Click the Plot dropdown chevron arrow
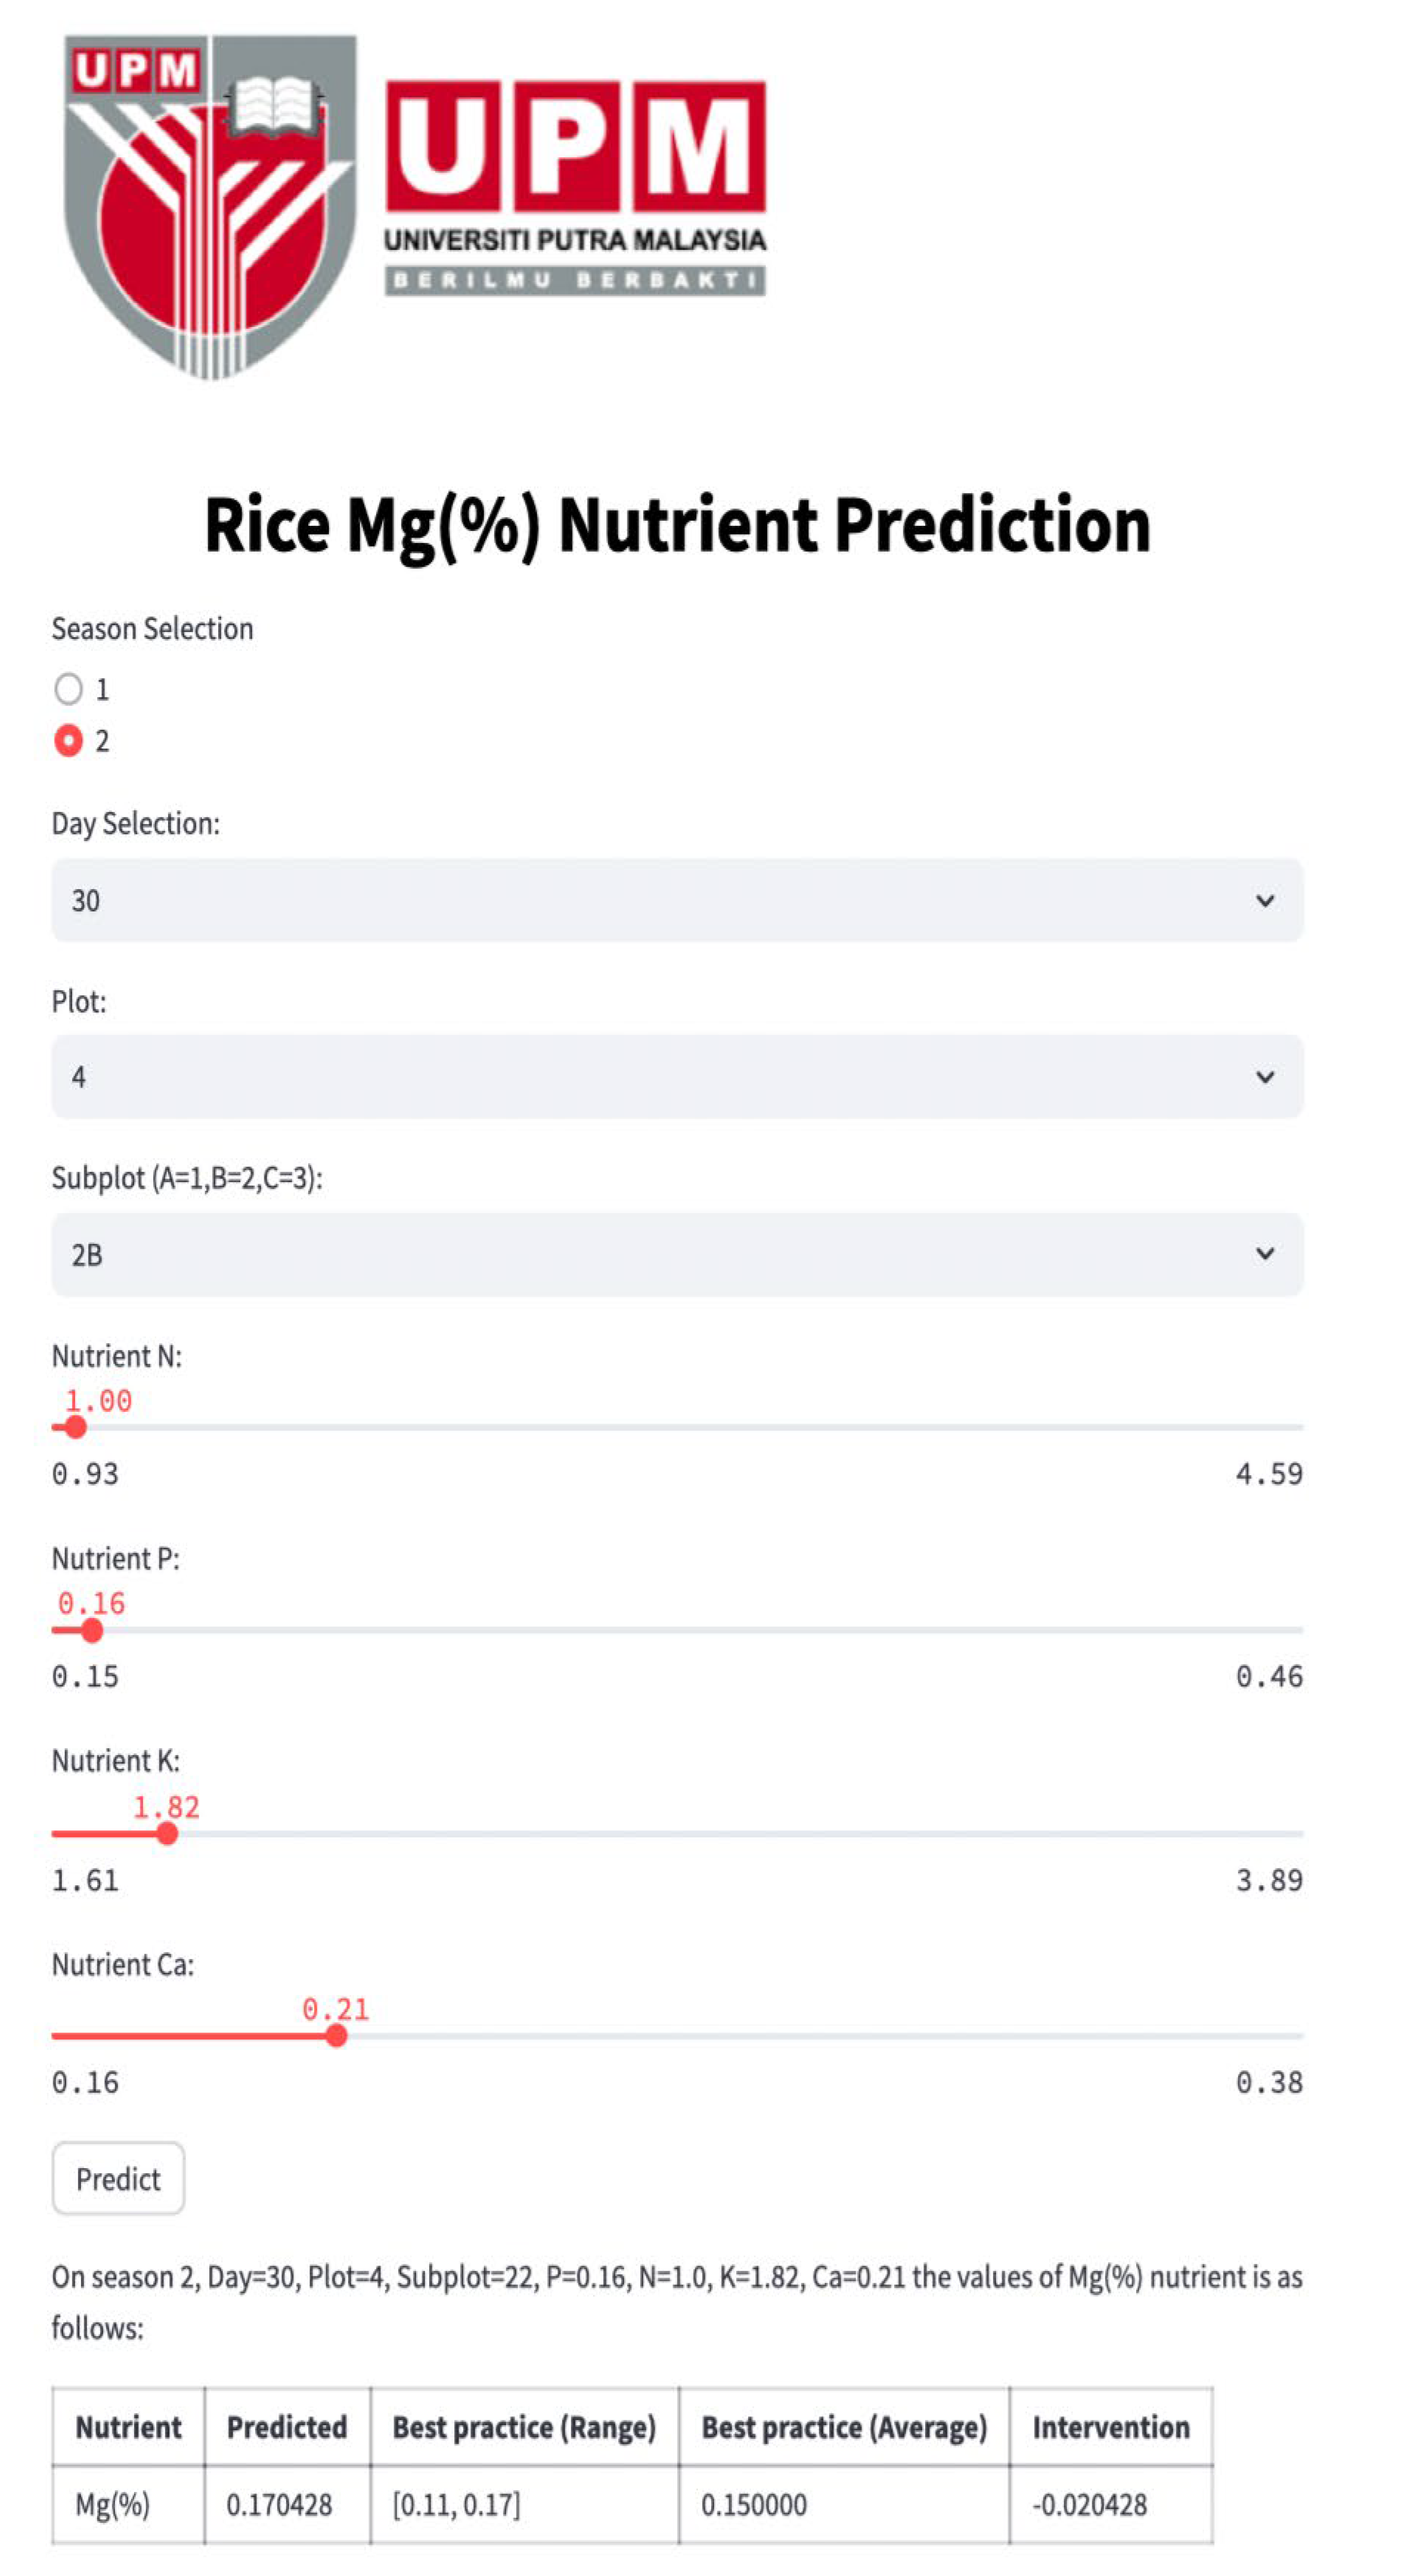 click(1264, 1077)
